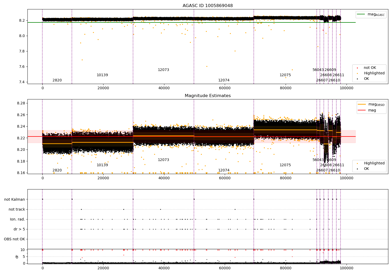Click the 'Magnitude Estimates' plot title

point(207,96)
